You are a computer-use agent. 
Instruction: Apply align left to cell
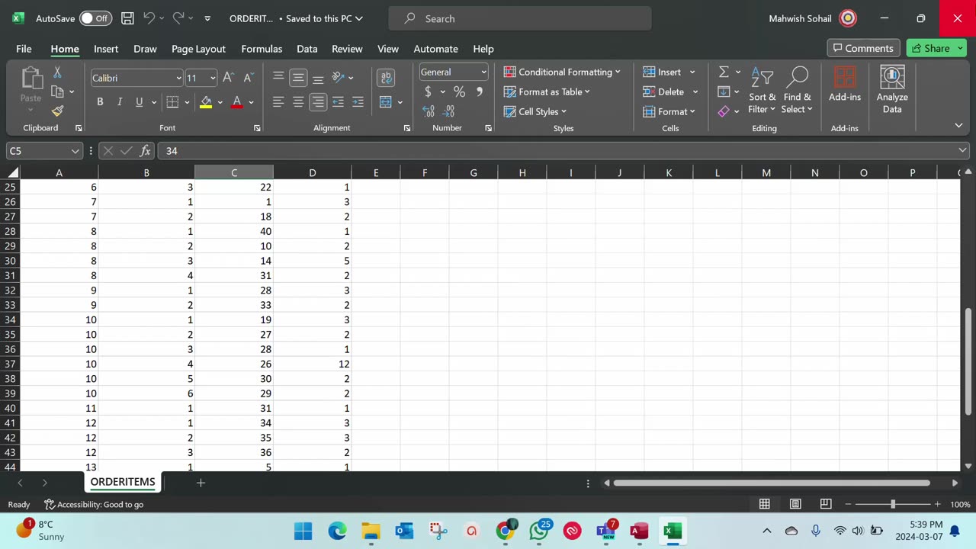(278, 102)
